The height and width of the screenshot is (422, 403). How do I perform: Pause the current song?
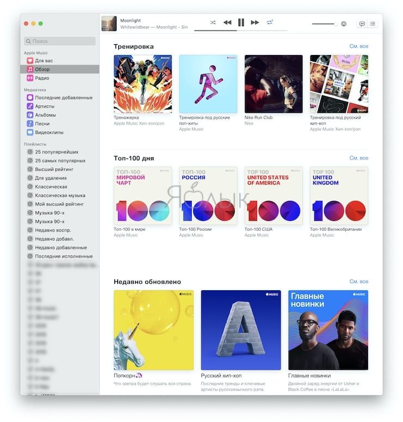[241, 23]
